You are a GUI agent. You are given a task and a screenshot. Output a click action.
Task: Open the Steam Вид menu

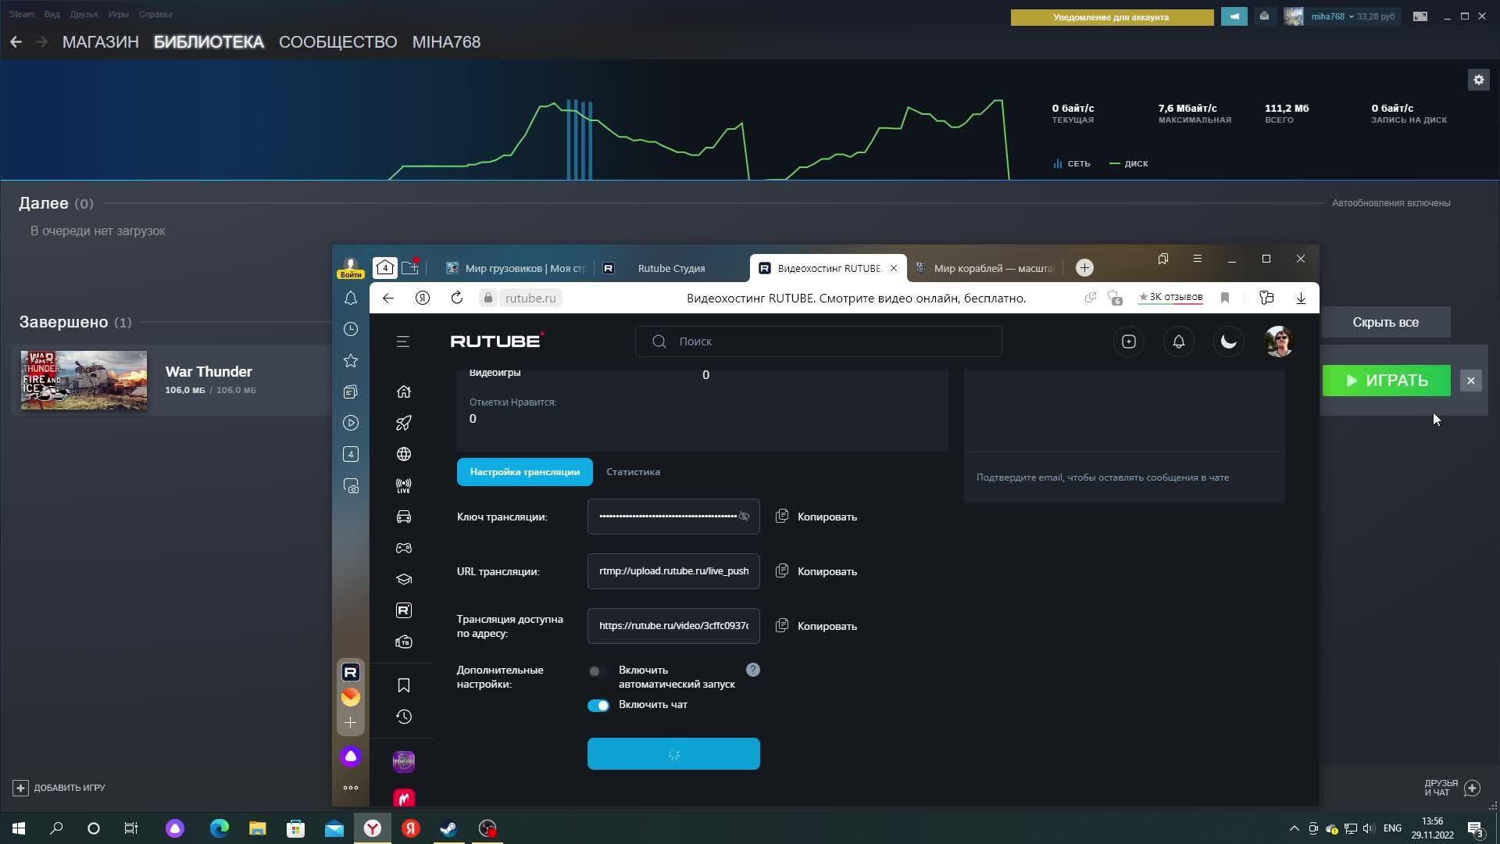coord(52,14)
